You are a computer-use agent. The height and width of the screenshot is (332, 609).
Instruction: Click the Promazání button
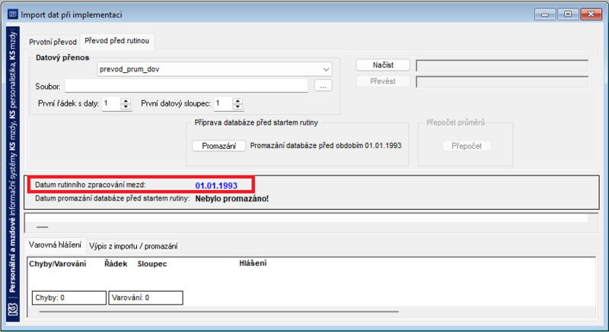click(218, 146)
